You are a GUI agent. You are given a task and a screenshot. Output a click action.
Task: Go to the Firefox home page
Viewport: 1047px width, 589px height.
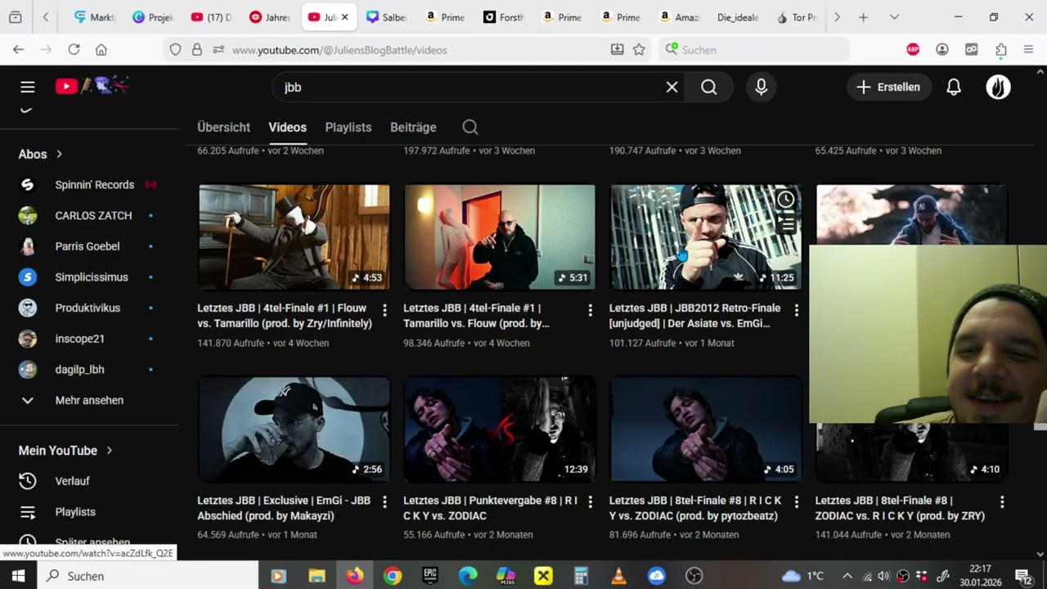101,50
